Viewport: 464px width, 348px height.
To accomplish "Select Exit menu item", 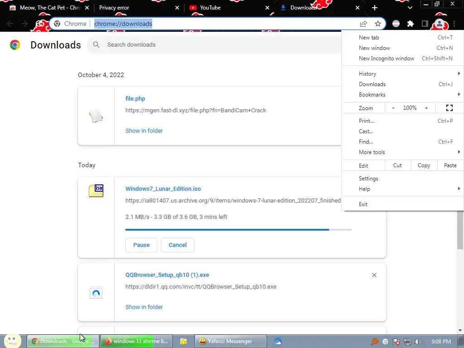I will pyautogui.click(x=403, y=204).
